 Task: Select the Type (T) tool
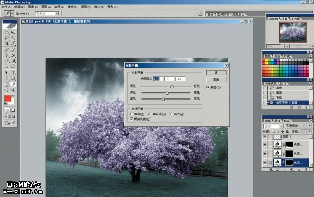(13, 73)
